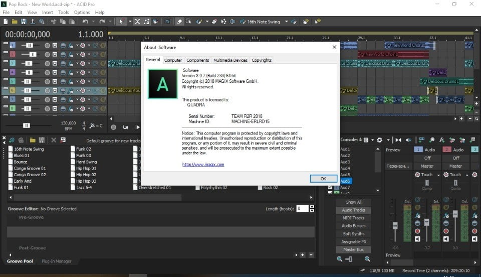Open the Copyrights tab
Viewport: 481px width, 277px height.
pyautogui.click(x=262, y=60)
